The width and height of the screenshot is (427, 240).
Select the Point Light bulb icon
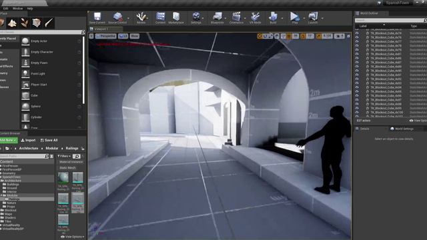pos(25,74)
